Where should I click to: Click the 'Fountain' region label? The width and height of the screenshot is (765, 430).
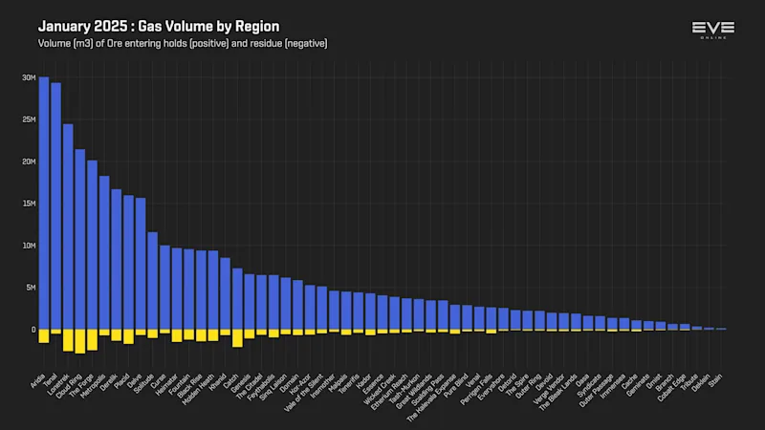click(180, 383)
